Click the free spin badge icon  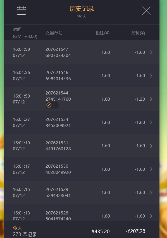[x=49, y=105]
